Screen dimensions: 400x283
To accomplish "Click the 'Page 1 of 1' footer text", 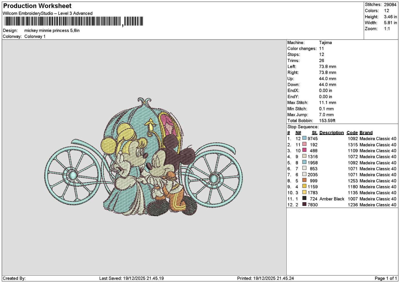I will point(386,278).
